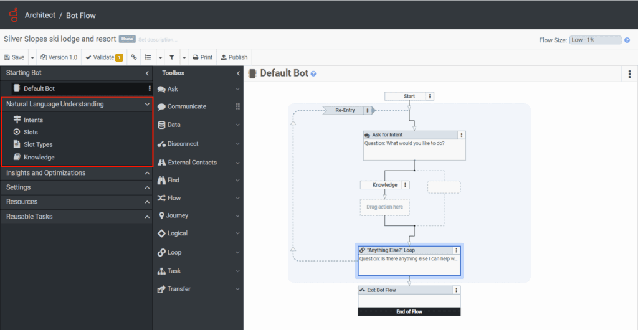638x330 pixels.
Task: Click the Validate button
Action: pos(103,57)
